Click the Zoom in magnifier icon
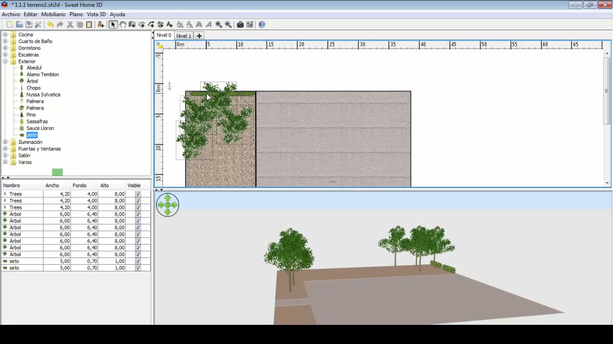Viewport: 613px width, 344px height. click(x=219, y=24)
